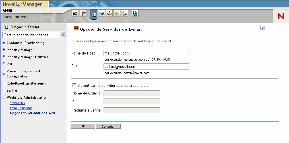Click the Funções e Tarefas heading
Image resolution: width=289 pixels, height=143 pixels.
tap(25, 27)
